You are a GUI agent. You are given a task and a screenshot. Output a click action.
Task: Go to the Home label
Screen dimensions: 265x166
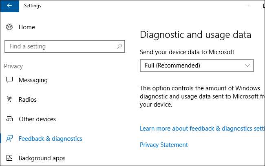[27, 27]
